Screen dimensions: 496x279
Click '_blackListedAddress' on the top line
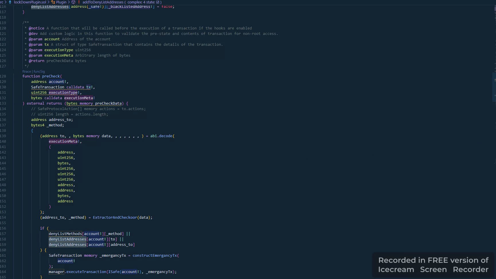[x=130, y=7]
